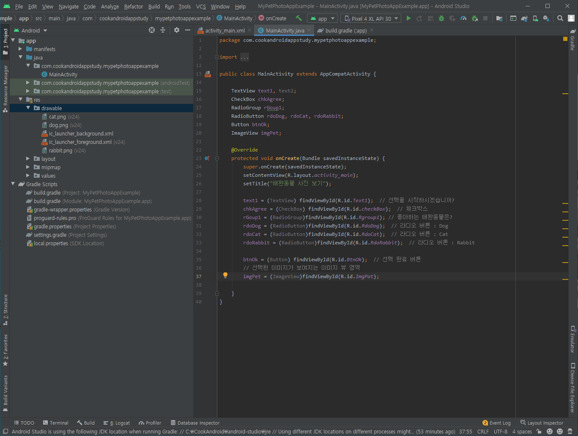Image resolution: width=578 pixels, height=436 pixels.
Task: Switch to the activity_main.xml editor tab
Action: (225, 30)
